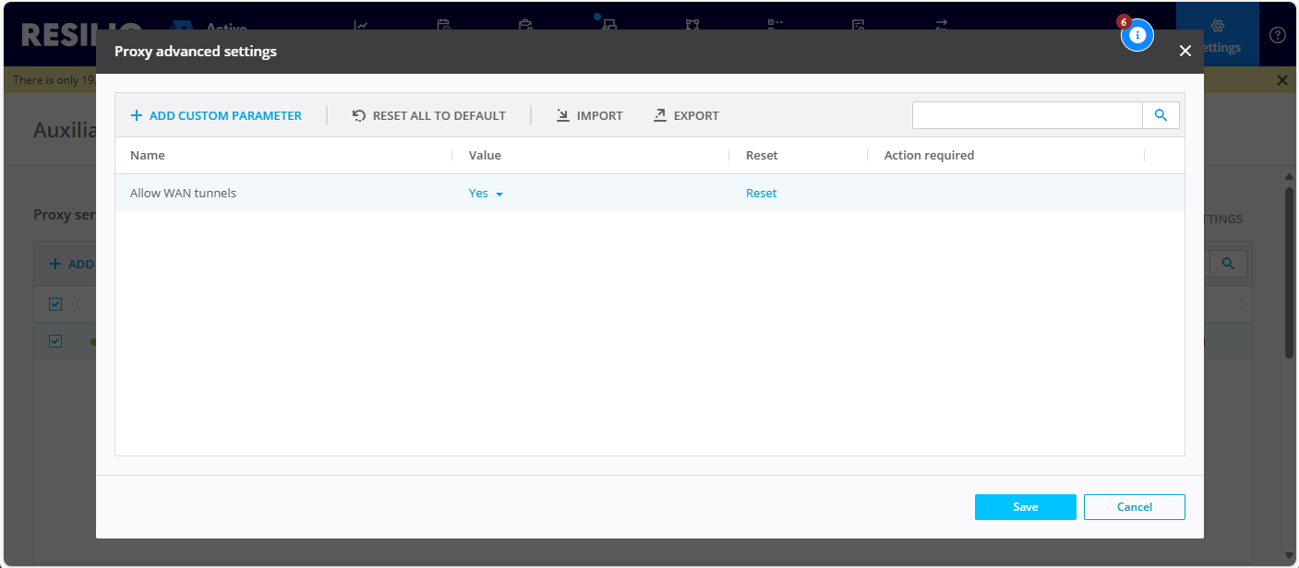This screenshot has height=568, width=1299.
Task: Dismiss the yellow warning banner
Action: [x=1281, y=80]
